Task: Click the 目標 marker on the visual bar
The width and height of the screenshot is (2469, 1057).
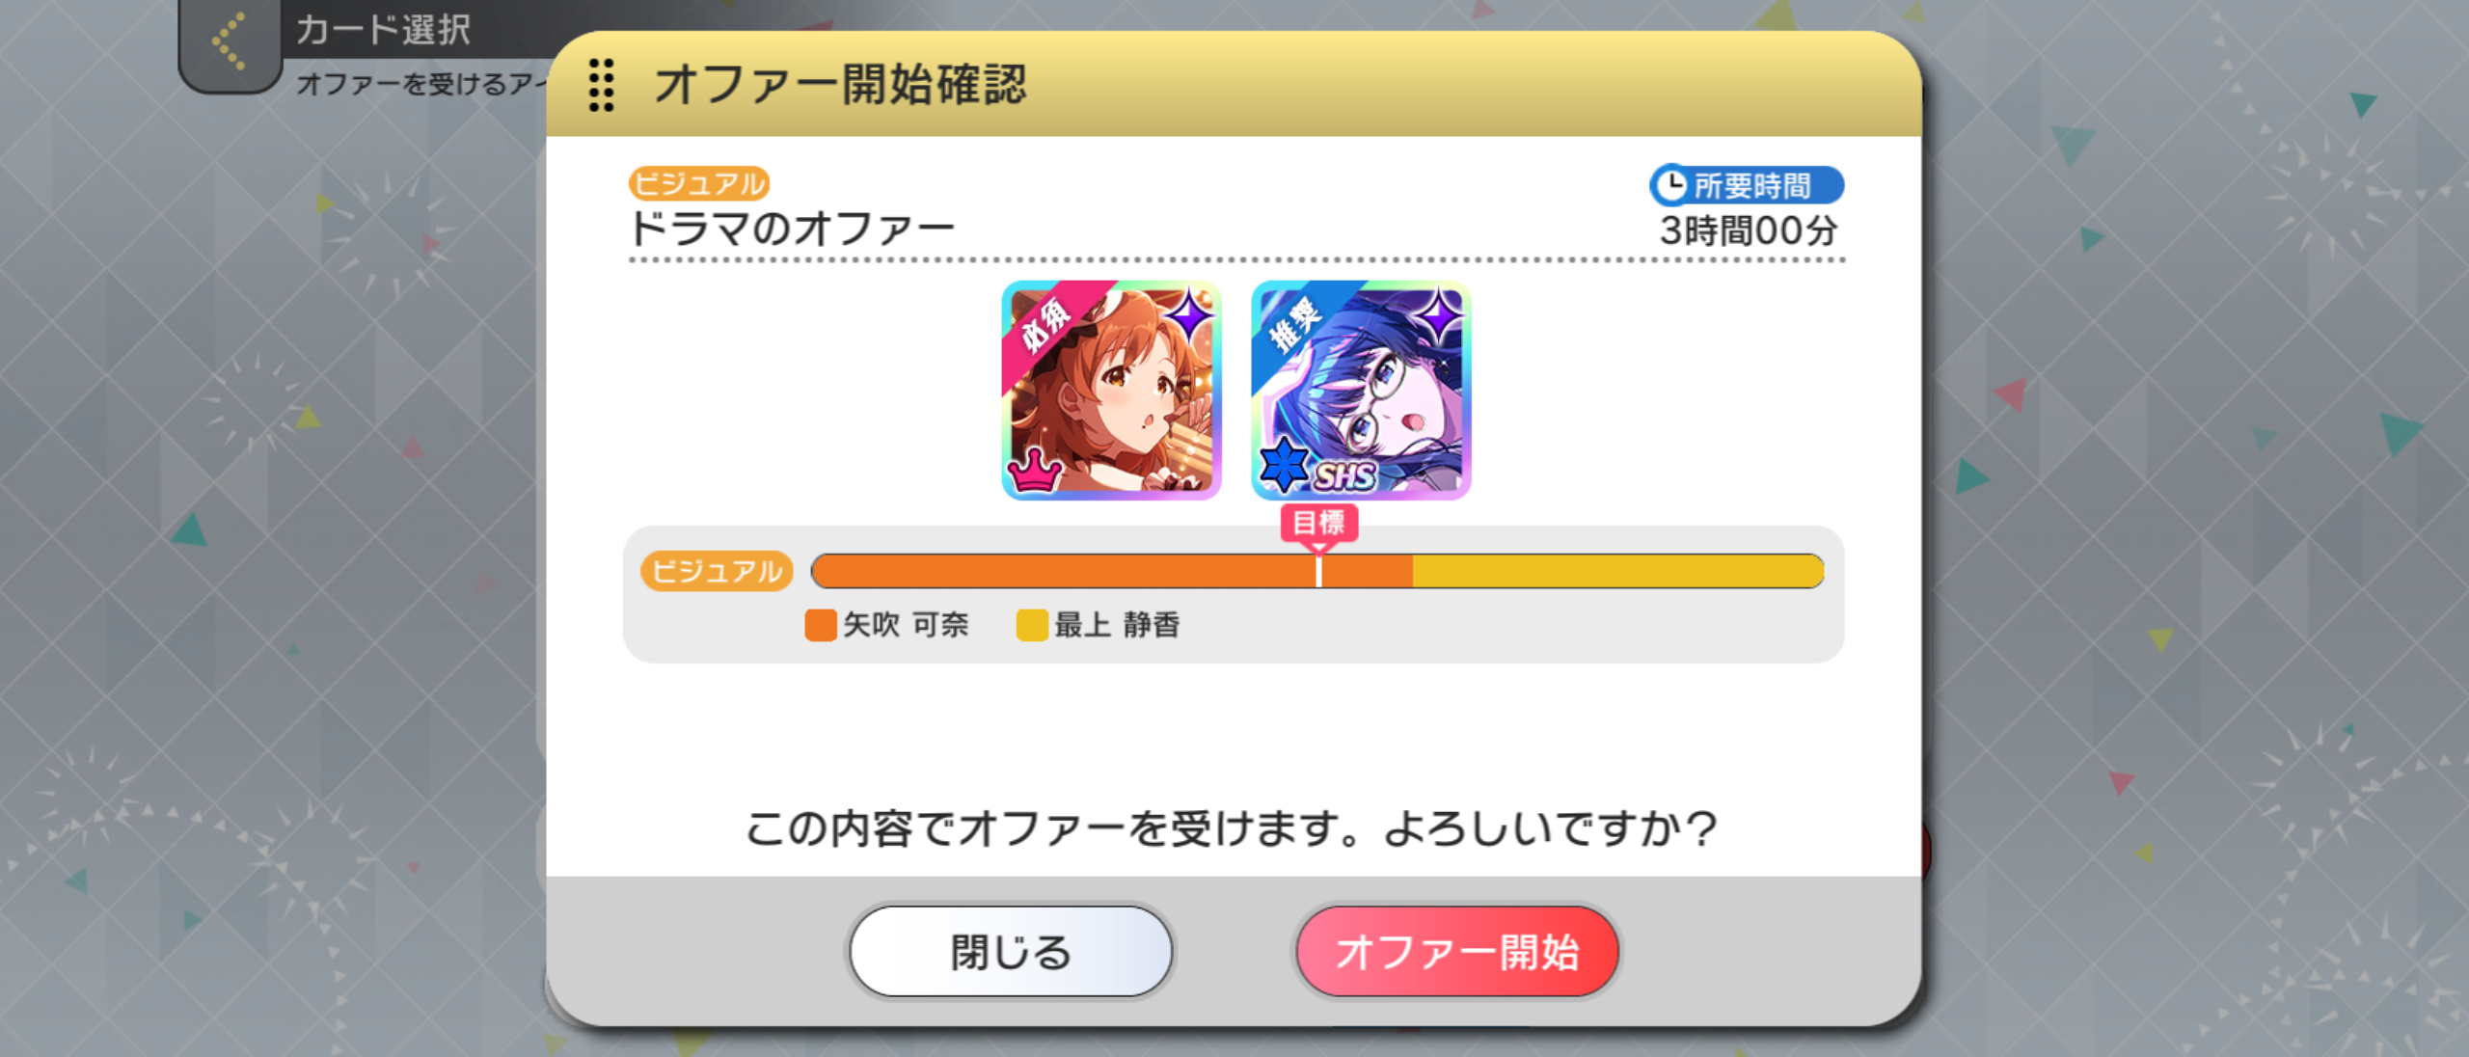Action: tap(1318, 524)
